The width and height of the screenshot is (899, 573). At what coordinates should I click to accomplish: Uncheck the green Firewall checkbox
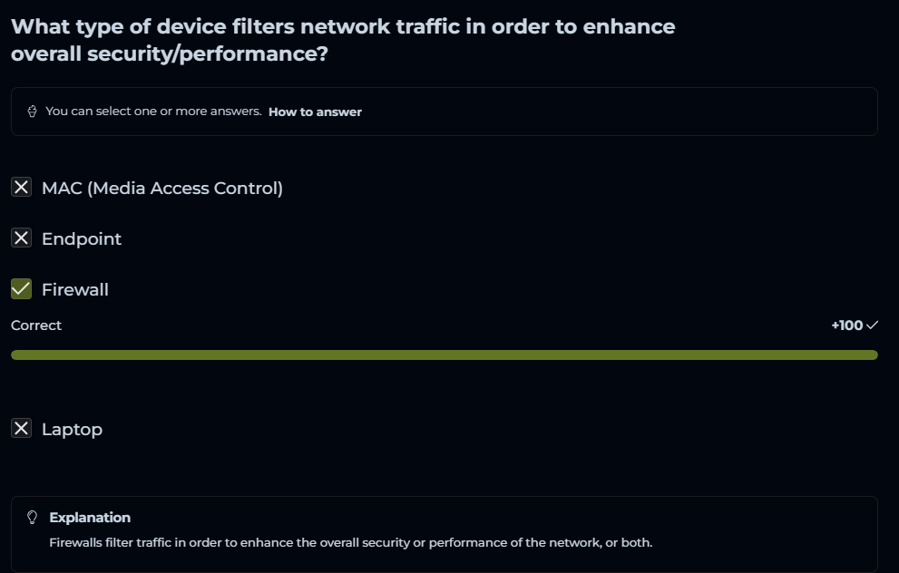21,289
